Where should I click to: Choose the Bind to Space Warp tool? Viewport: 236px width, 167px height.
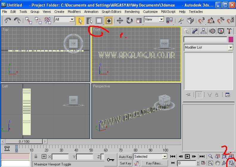click(48, 21)
